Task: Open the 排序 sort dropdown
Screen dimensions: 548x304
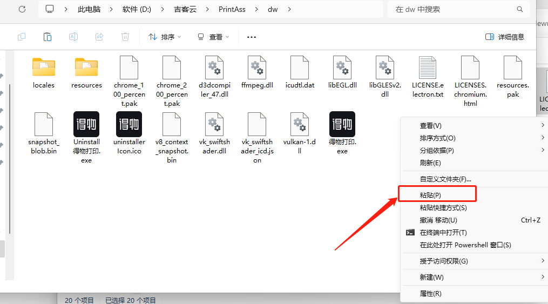Action: click(x=165, y=37)
